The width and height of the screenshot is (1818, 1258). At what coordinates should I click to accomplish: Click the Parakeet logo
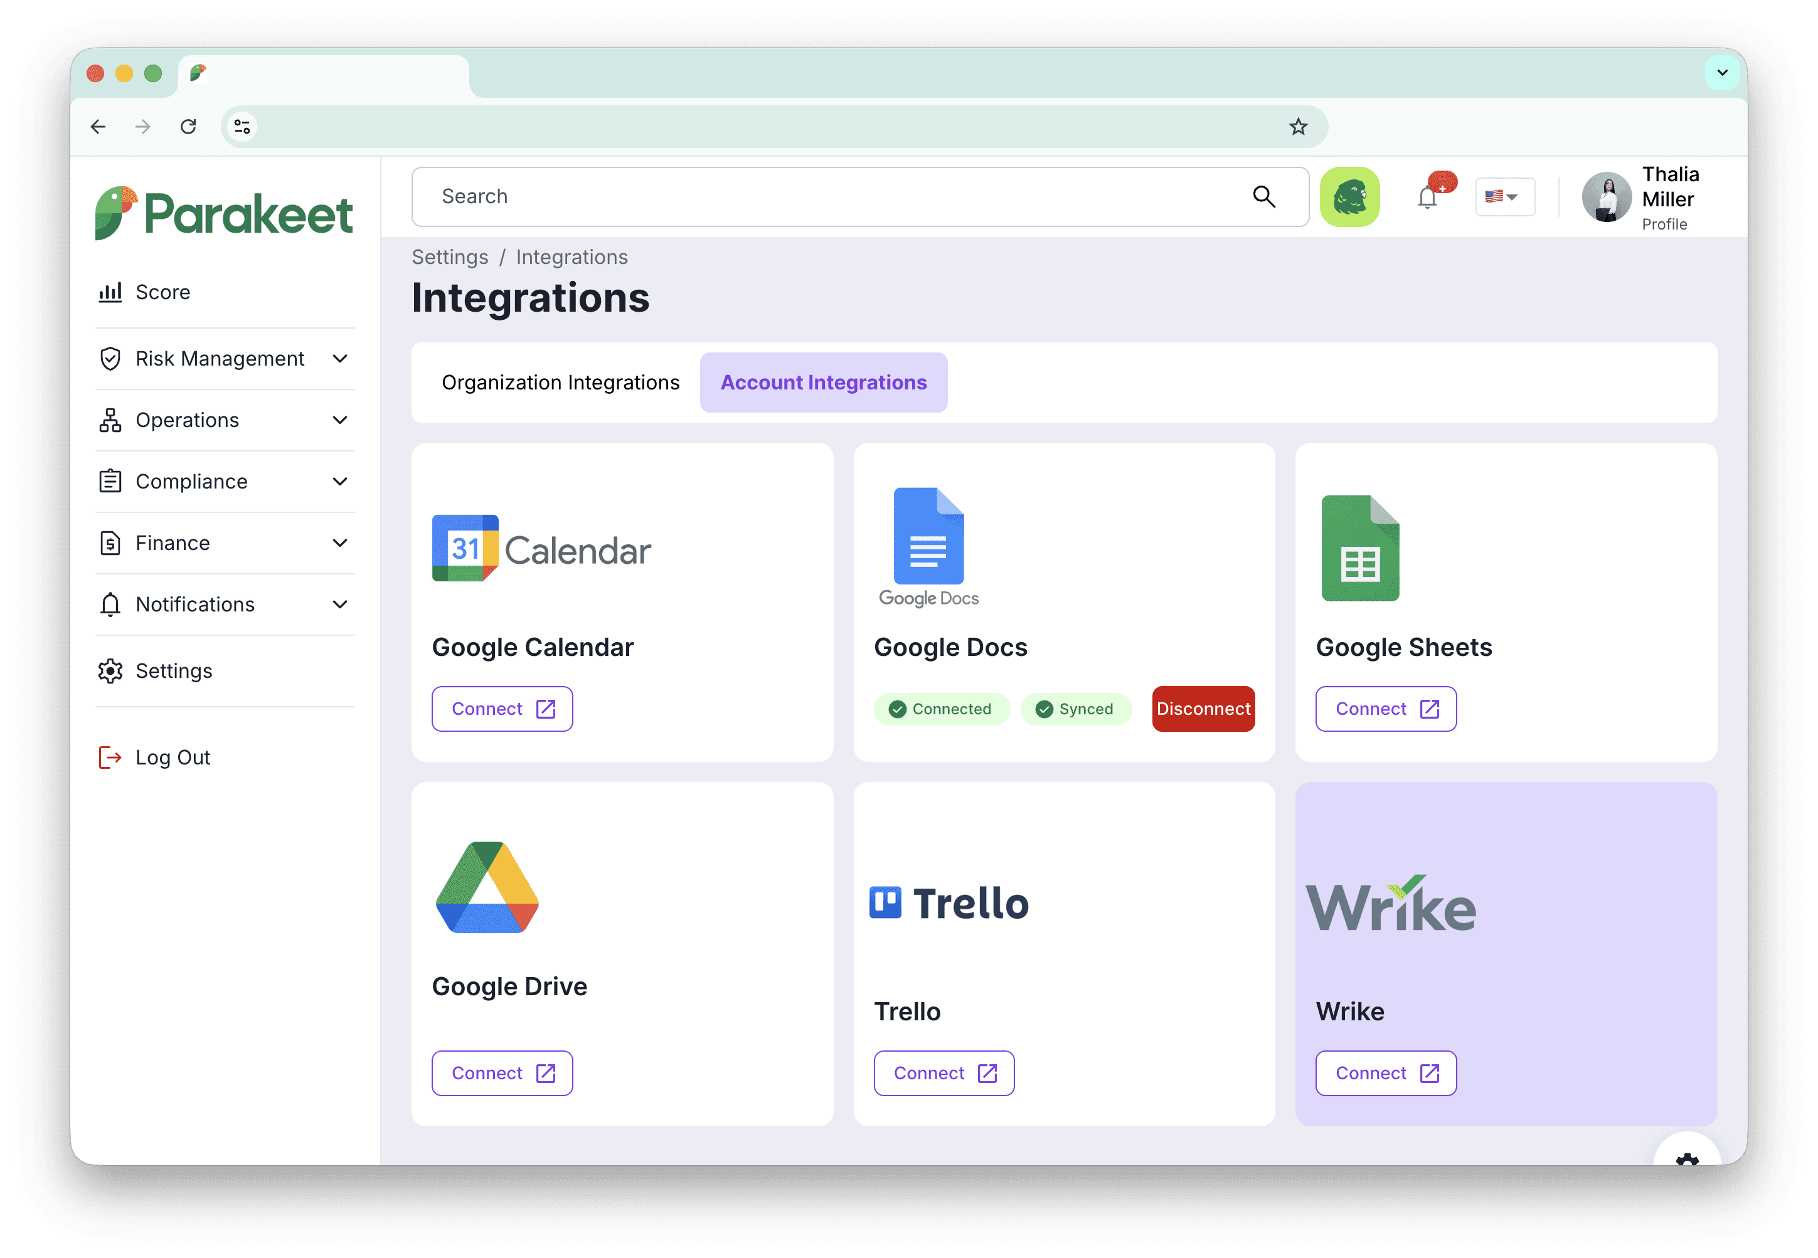point(225,211)
